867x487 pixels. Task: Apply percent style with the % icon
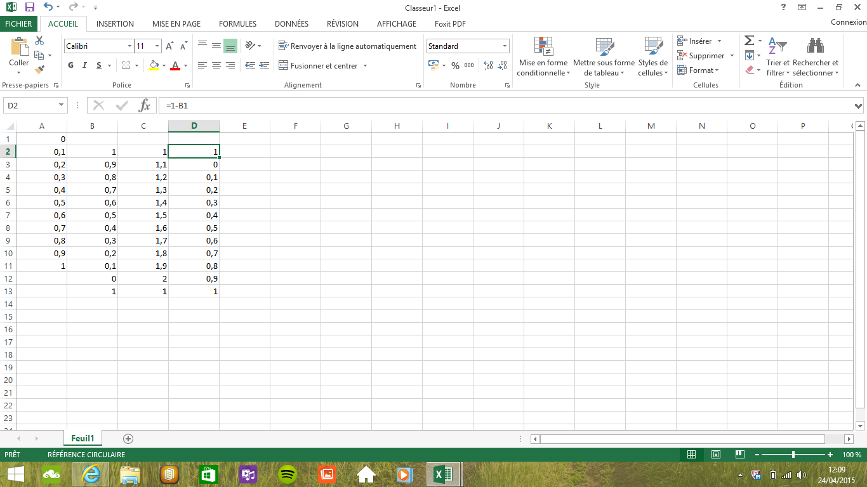(455, 65)
